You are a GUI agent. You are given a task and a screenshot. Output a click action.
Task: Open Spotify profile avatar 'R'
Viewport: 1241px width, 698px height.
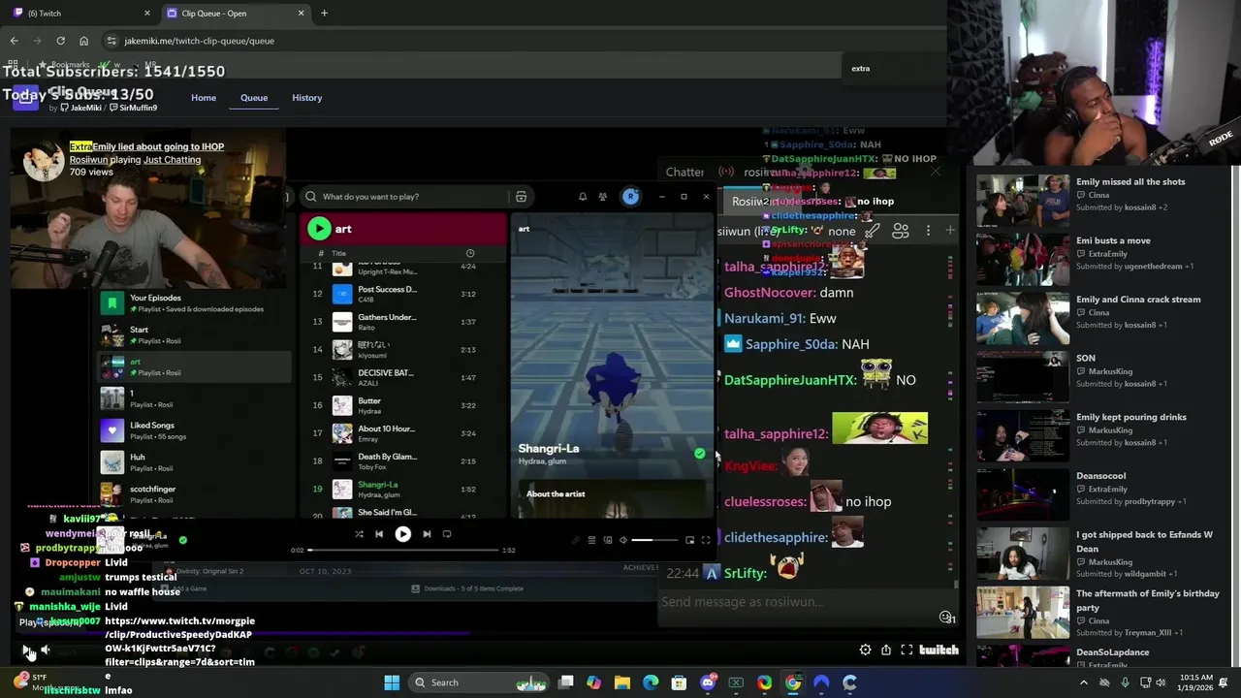pyautogui.click(x=630, y=196)
